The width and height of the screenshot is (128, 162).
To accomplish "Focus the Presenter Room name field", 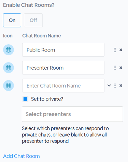I will 63,68.
